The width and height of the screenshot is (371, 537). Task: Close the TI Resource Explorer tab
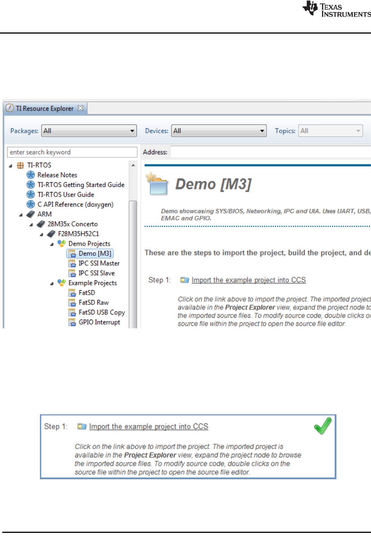click(80, 108)
